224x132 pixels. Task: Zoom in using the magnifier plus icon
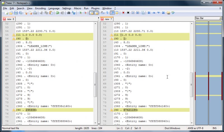80,13
